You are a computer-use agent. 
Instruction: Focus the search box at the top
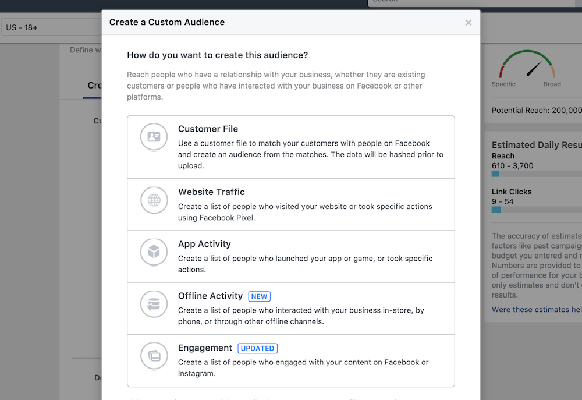pyautogui.click(x=466, y=2)
